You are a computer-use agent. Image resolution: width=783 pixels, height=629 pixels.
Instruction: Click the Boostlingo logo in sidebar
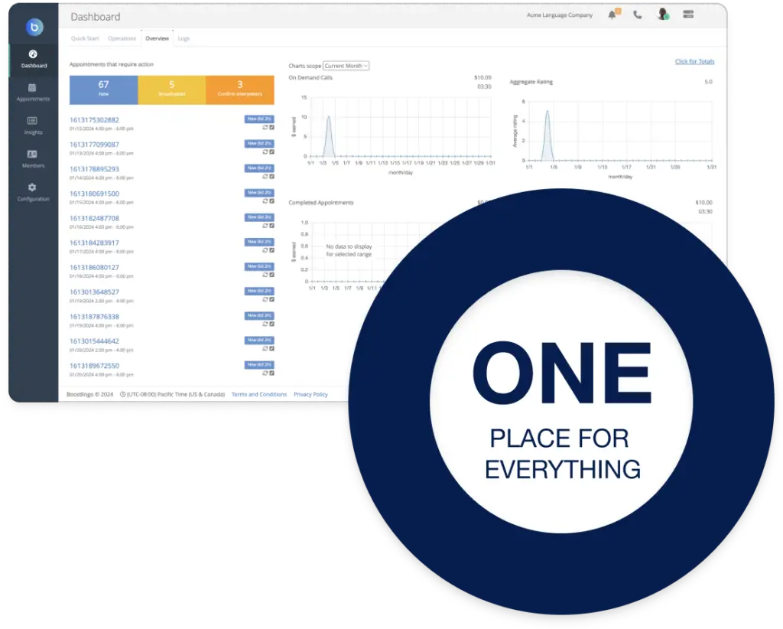click(x=34, y=27)
